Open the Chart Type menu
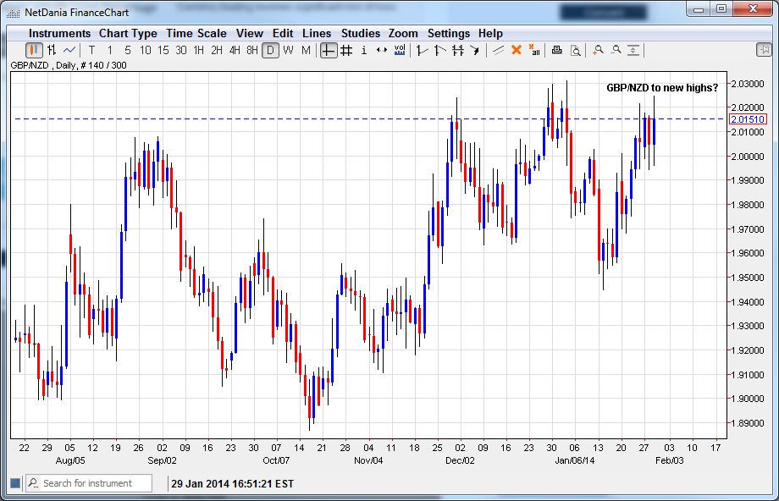 coord(128,33)
